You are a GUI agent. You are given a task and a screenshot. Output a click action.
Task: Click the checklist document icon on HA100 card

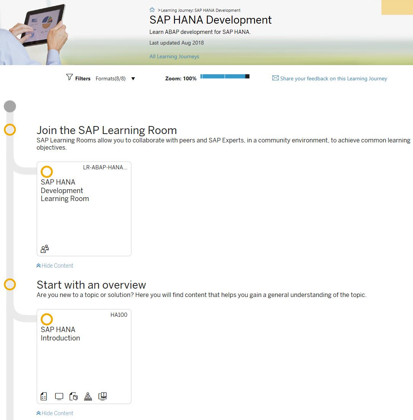click(44, 396)
